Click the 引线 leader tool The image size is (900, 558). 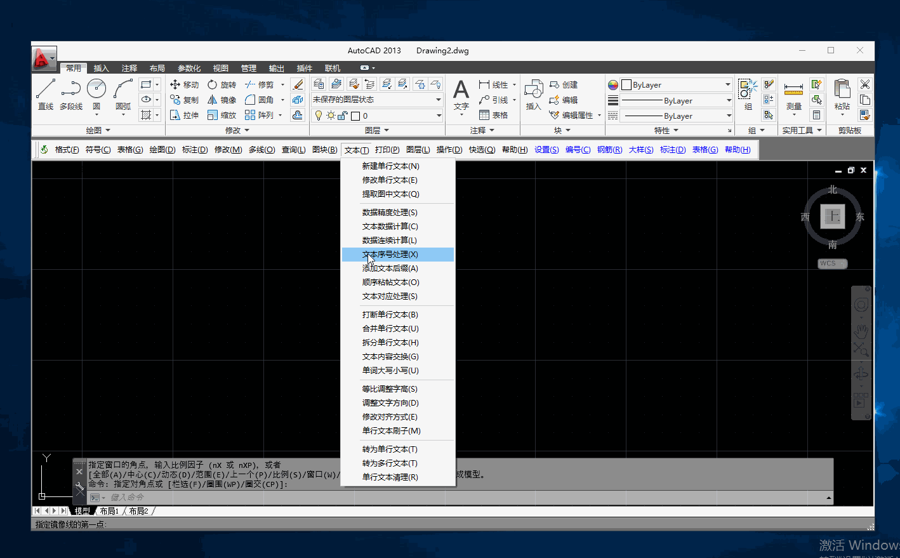point(494,100)
